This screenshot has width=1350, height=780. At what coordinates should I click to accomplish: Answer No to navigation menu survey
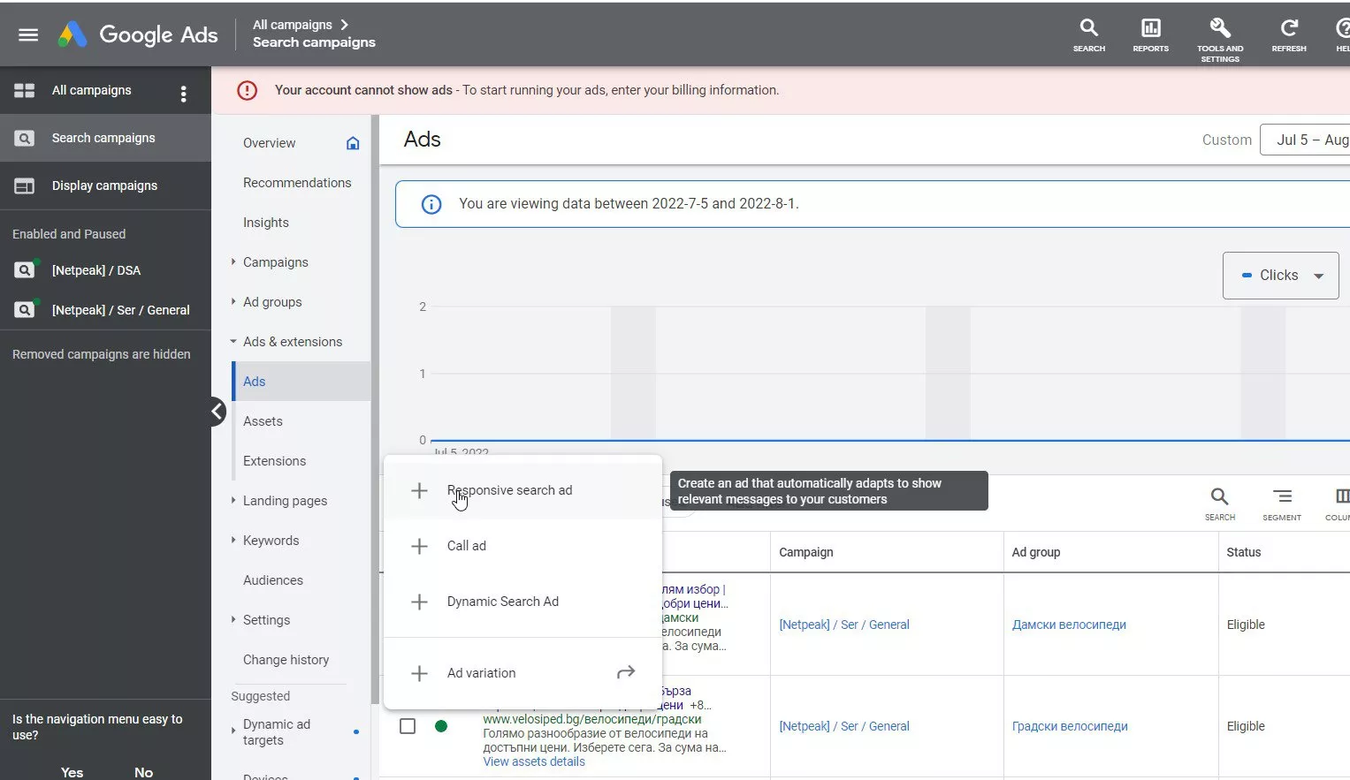click(143, 772)
